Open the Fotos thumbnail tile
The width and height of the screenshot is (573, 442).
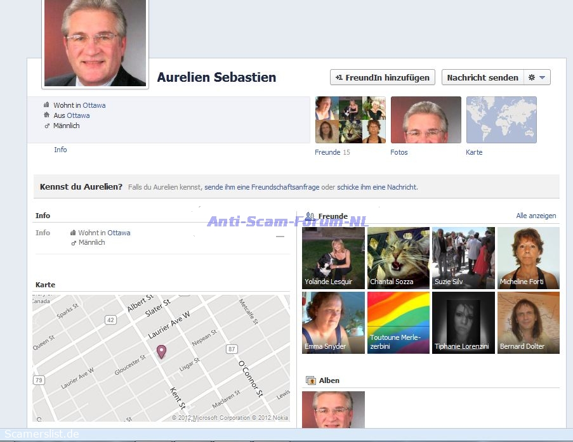tap(426, 120)
